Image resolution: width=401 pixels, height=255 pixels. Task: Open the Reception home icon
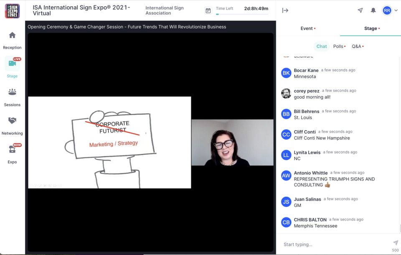pos(12,36)
